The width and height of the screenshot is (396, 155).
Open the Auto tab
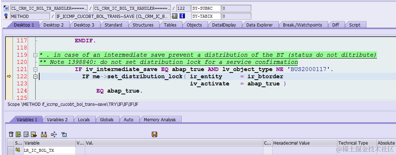(x=128, y=120)
